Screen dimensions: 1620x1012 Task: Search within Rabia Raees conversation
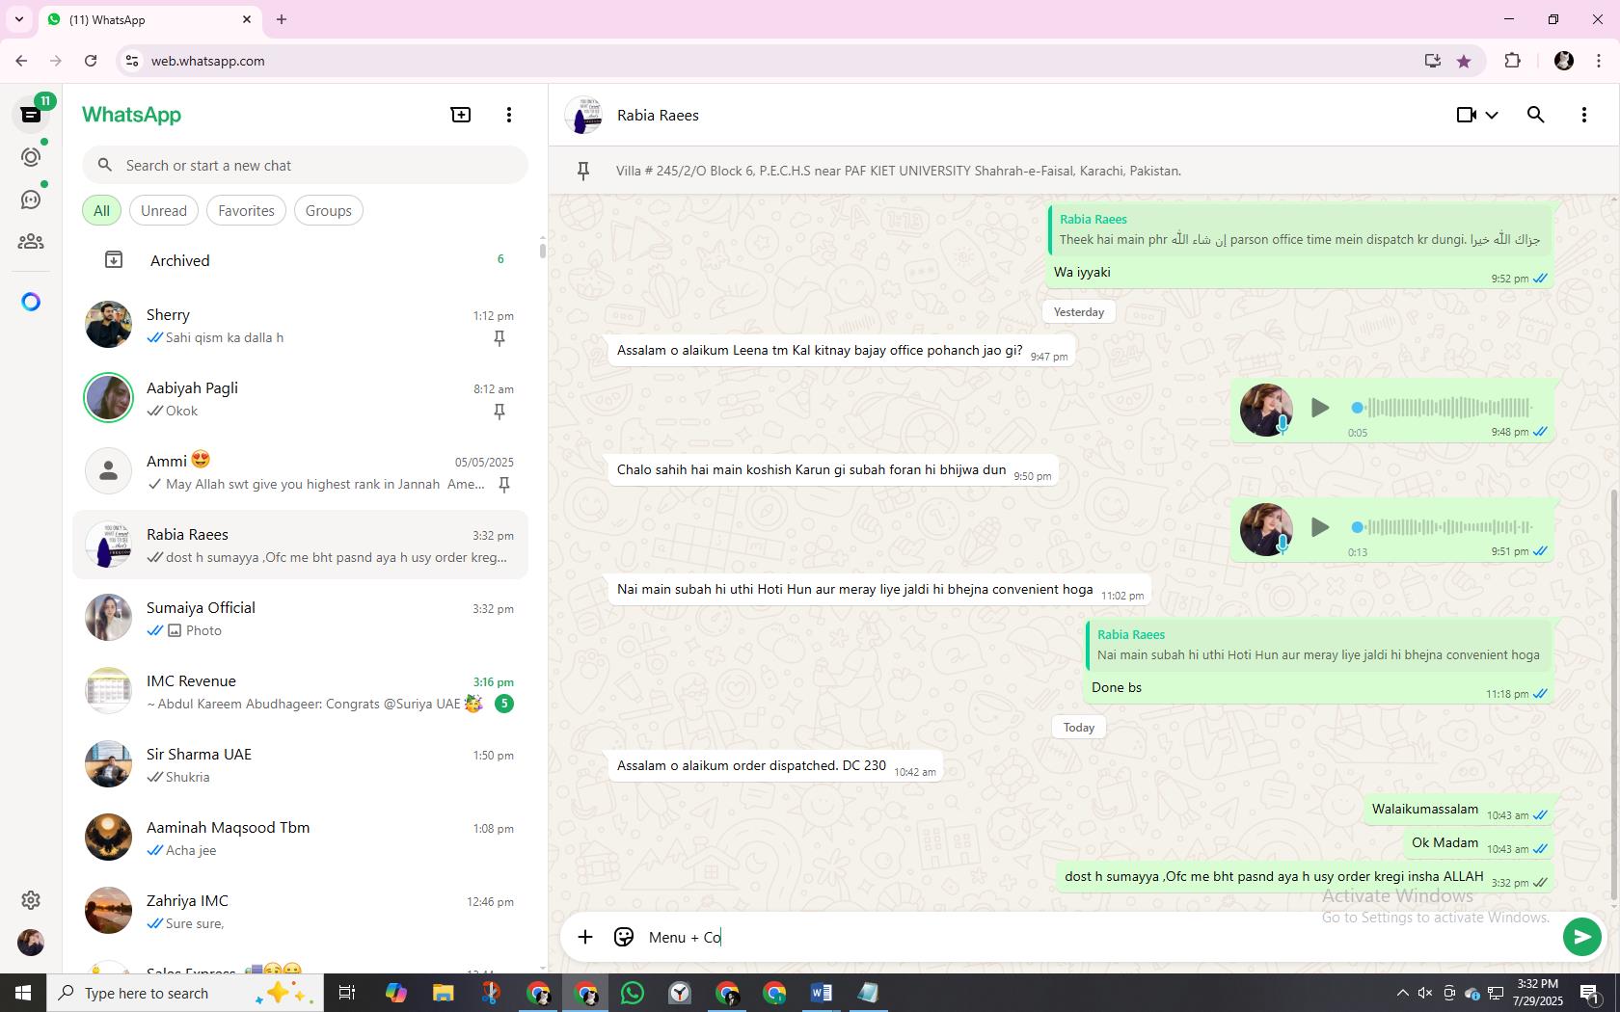pos(1536,115)
